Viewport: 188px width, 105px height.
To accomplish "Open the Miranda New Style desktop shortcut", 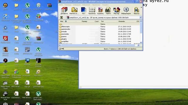I will coord(5,96).
